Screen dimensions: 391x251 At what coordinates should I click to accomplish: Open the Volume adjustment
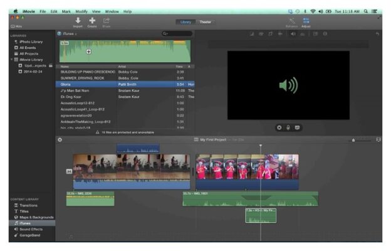click(293, 34)
